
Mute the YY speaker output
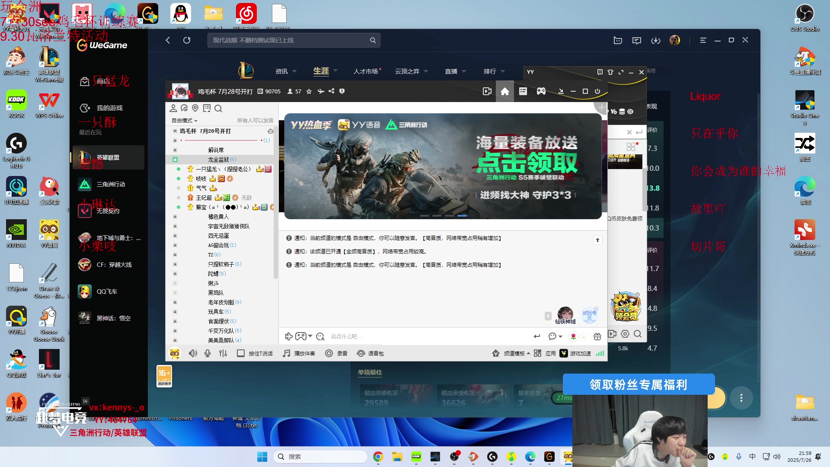(x=193, y=353)
